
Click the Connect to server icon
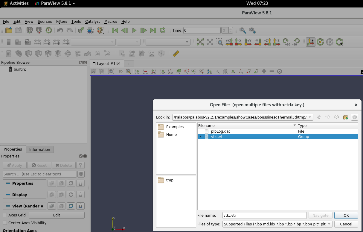pyautogui.click(x=30, y=30)
